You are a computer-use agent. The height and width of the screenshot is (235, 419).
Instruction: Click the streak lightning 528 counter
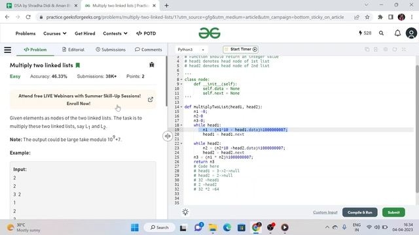coord(365,33)
